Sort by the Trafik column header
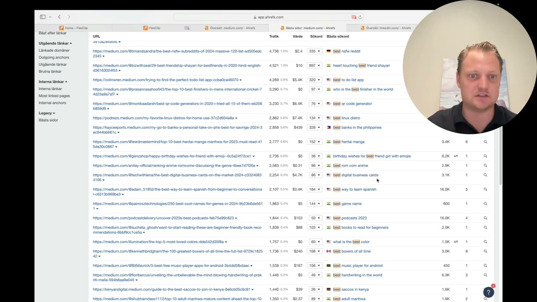This screenshot has width=537, height=302. click(274, 36)
